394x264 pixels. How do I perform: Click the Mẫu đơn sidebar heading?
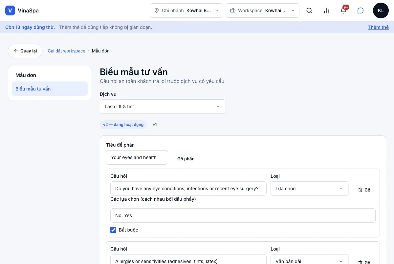point(26,75)
